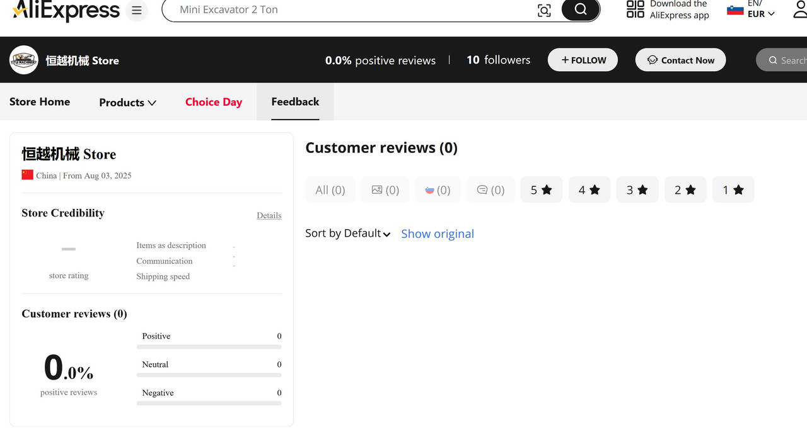This screenshot has height=428, width=807.
Task: Open the QR code app download icon
Action: pyautogui.click(x=635, y=9)
